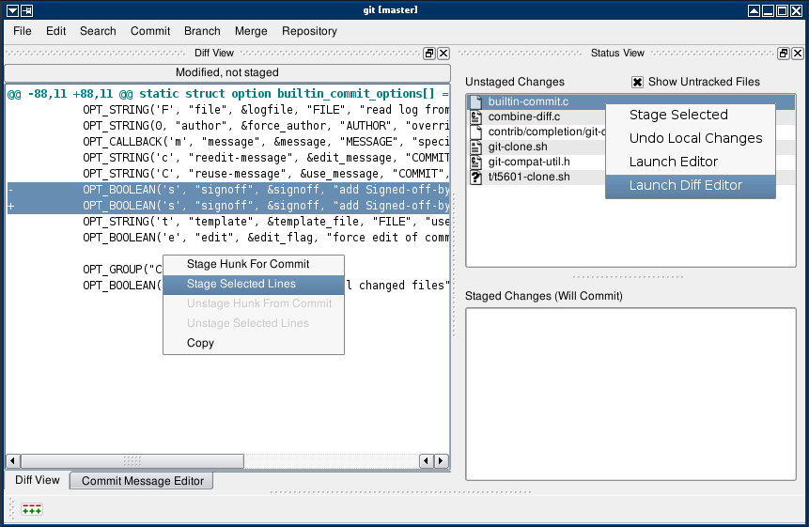Click the OPT_GROUP line in diff
The height and width of the screenshot is (527, 809).
click(x=122, y=270)
